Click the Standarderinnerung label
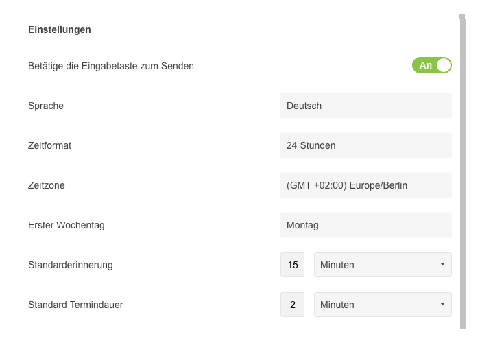This screenshot has height=343, width=480. (x=71, y=265)
